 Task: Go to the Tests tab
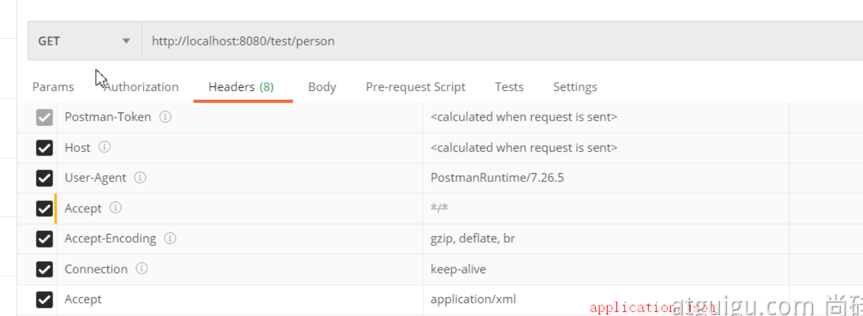click(509, 87)
